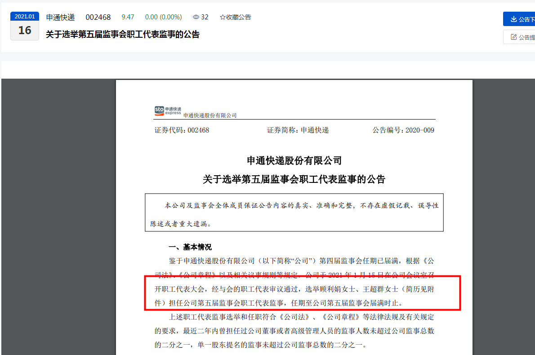Click the header text 申通快递股份有限公司 beside logo
Viewport: 535px width, 355px height.
click(x=210, y=115)
